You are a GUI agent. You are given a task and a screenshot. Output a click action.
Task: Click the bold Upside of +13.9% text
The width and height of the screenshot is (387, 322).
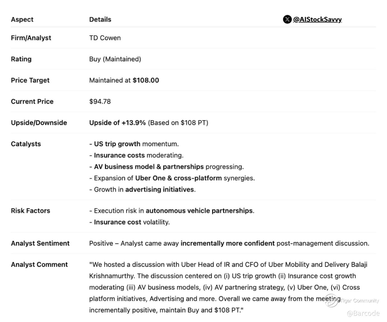pos(117,123)
